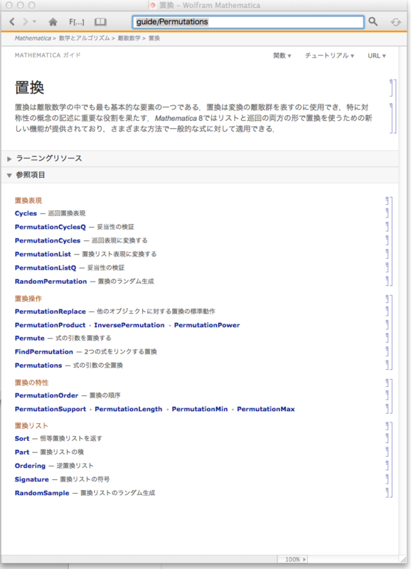Open the PermutationSupport link
The height and width of the screenshot is (569, 411).
pos(50,409)
